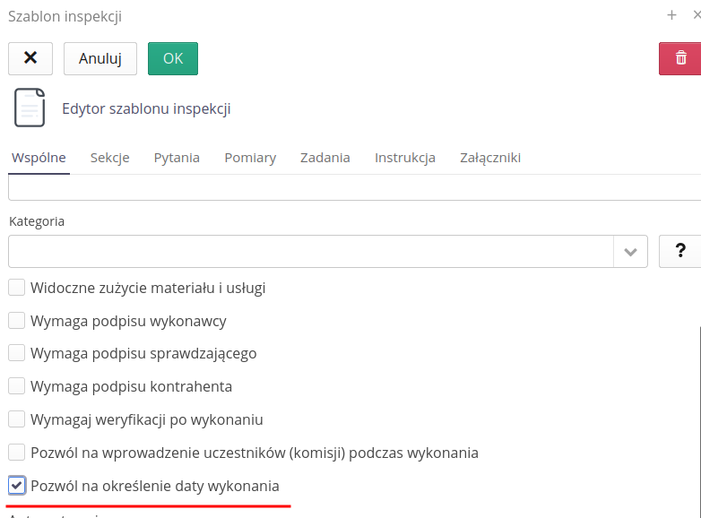This screenshot has height=518, width=701.
Task: Go to the Pomiary tab
Action: coord(250,158)
